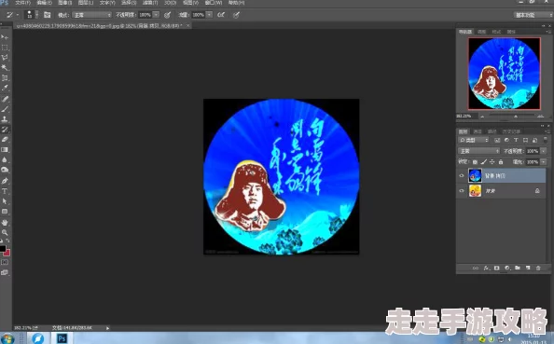Select the Polygonal Lasso tool
The height and width of the screenshot is (344, 554).
pos(5,57)
